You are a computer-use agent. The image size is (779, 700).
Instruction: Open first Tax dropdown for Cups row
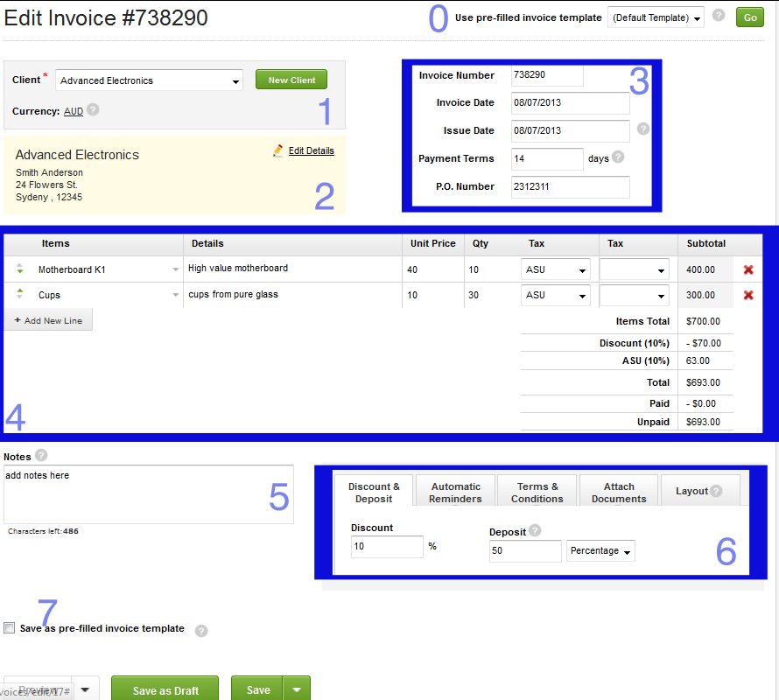point(556,296)
